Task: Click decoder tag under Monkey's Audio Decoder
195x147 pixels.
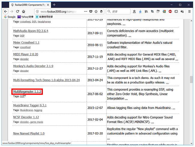Action: [x=24, y=71]
